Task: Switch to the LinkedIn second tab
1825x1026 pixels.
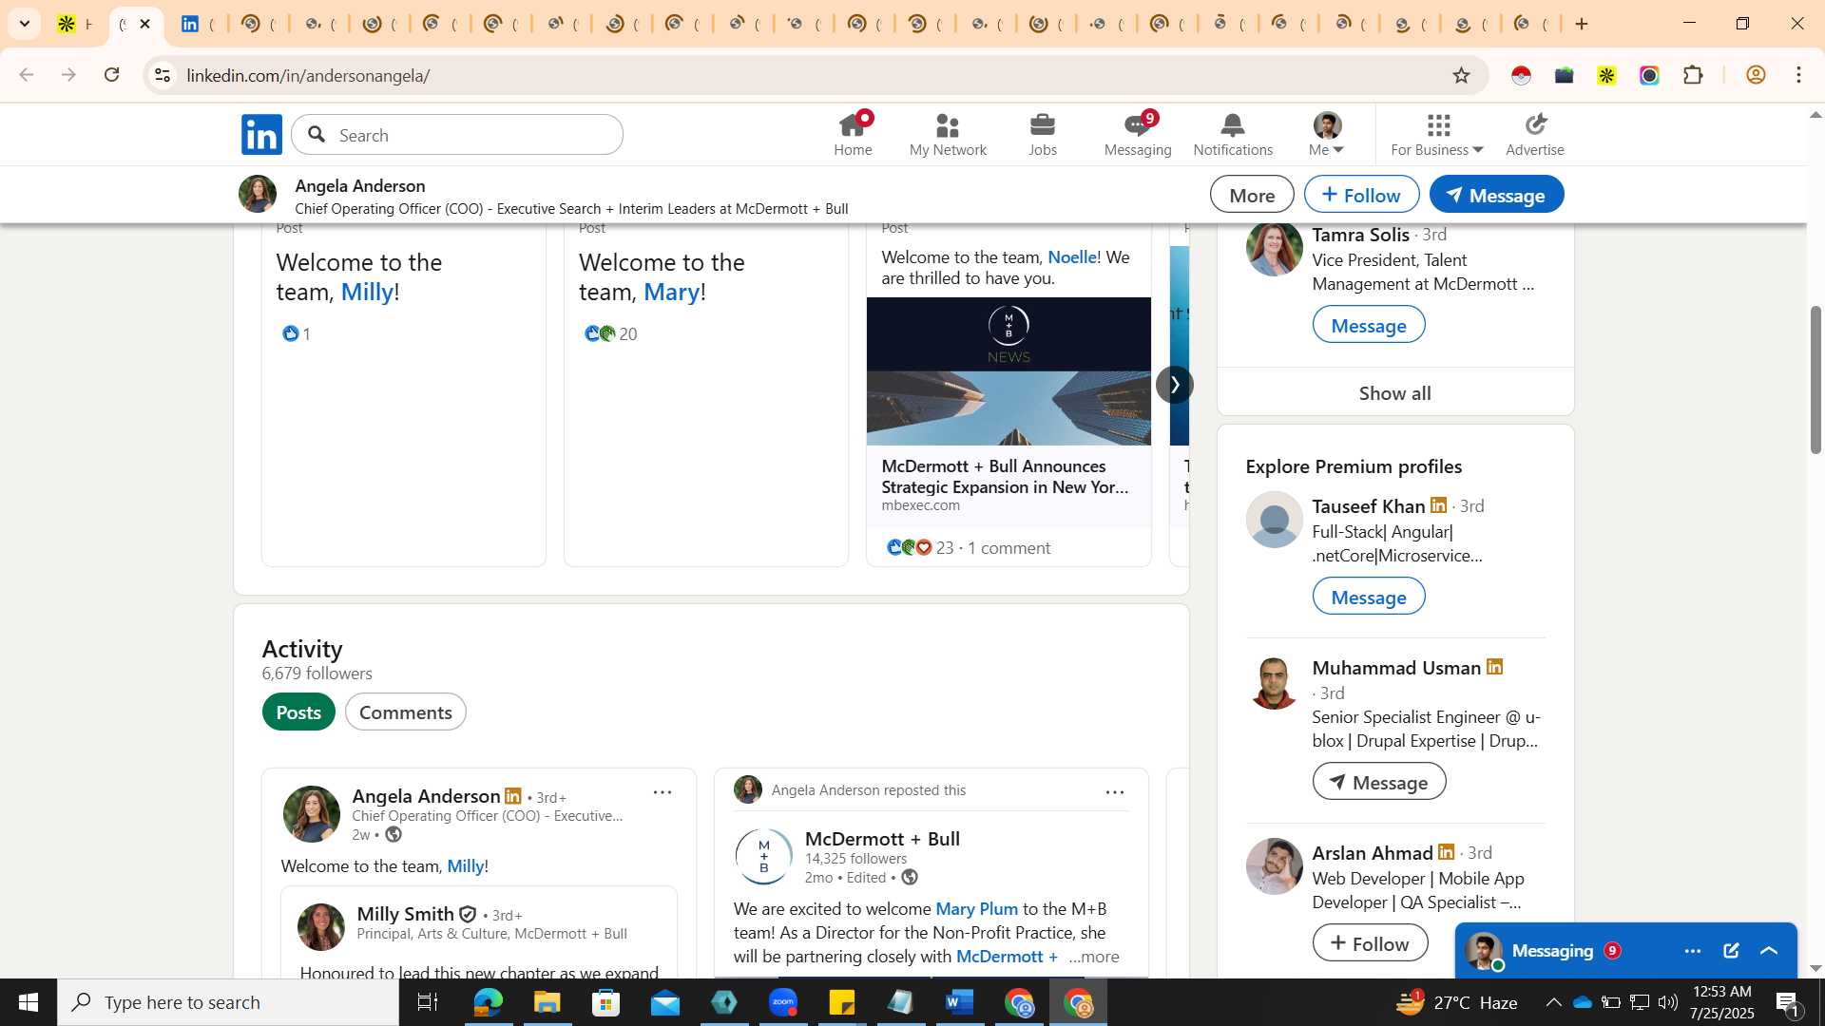Action: (198, 24)
